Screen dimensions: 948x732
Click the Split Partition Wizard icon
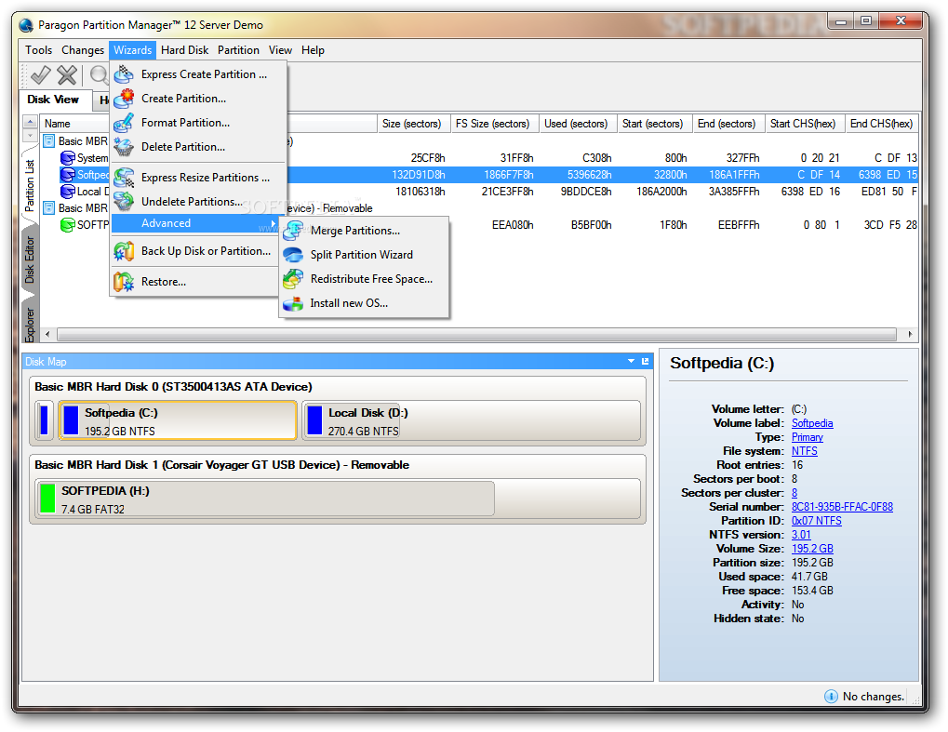(293, 255)
